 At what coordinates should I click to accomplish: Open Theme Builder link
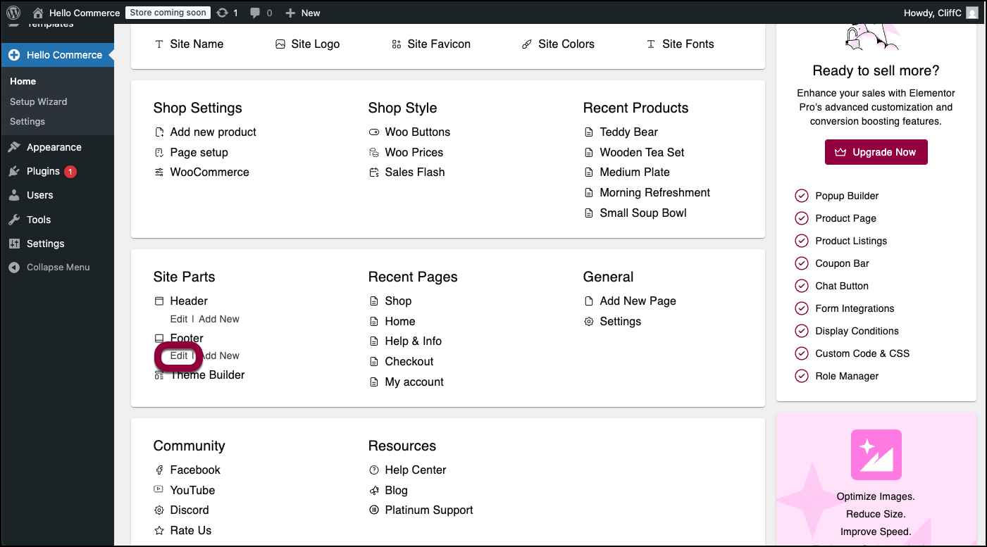tap(207, 375)
